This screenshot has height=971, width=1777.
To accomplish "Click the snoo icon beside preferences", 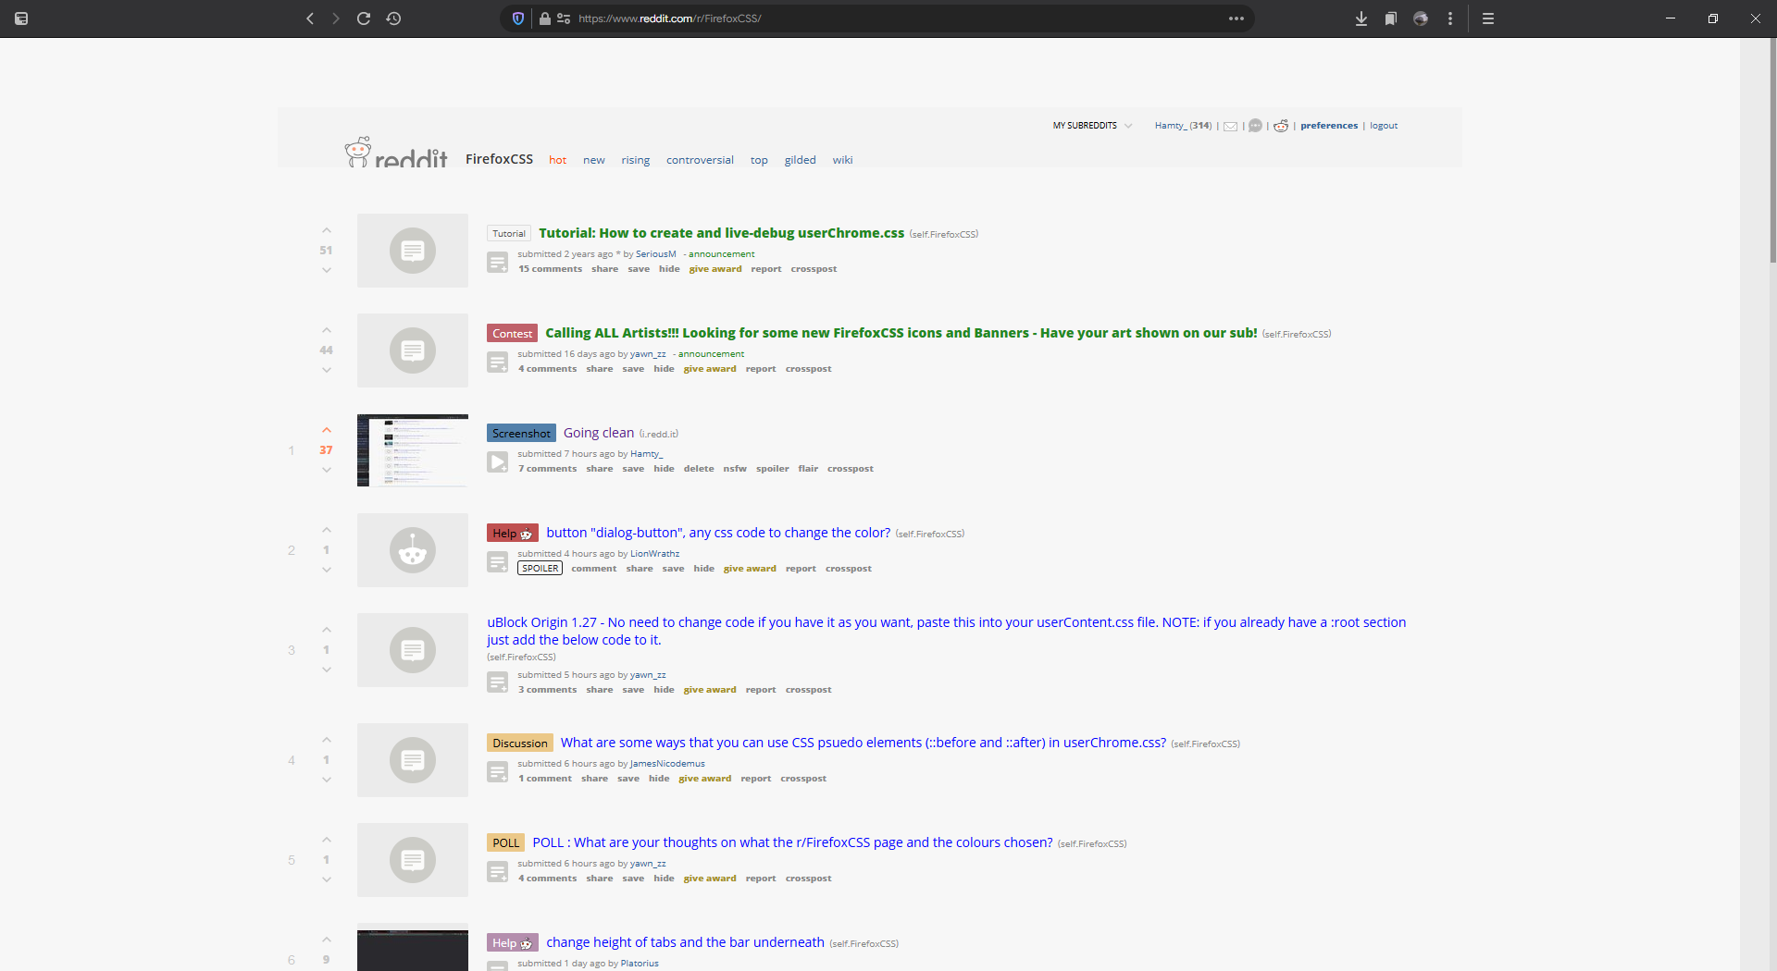I will click(1281, 126).
